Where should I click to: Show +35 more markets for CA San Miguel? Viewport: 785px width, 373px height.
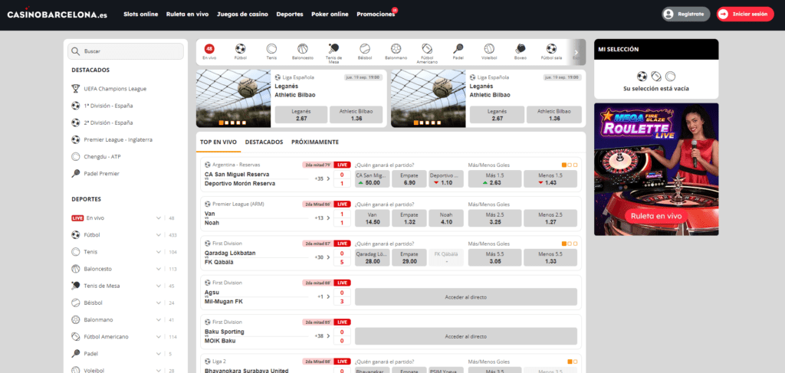(322, 178)
